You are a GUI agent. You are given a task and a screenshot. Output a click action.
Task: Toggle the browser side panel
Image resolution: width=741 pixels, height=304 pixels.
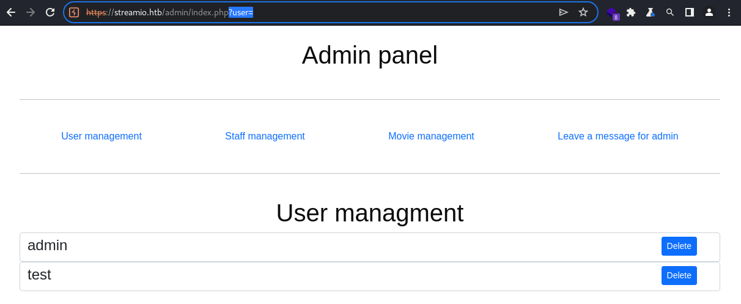[x=690, y=12]
